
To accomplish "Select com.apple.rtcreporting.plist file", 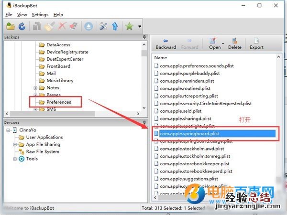I will point(189,96).
